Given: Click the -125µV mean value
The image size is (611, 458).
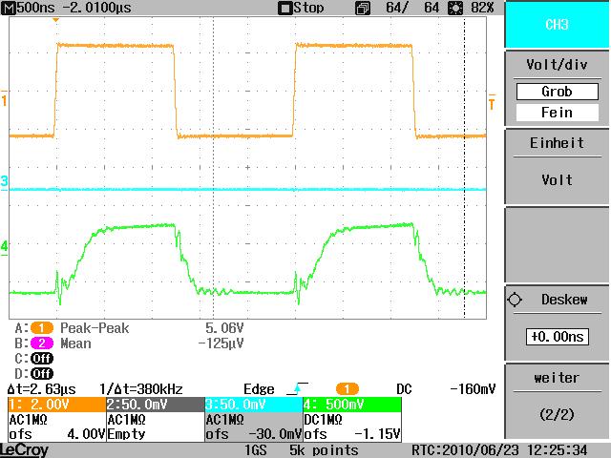Looking at the screenshot, I should [221, 343].
